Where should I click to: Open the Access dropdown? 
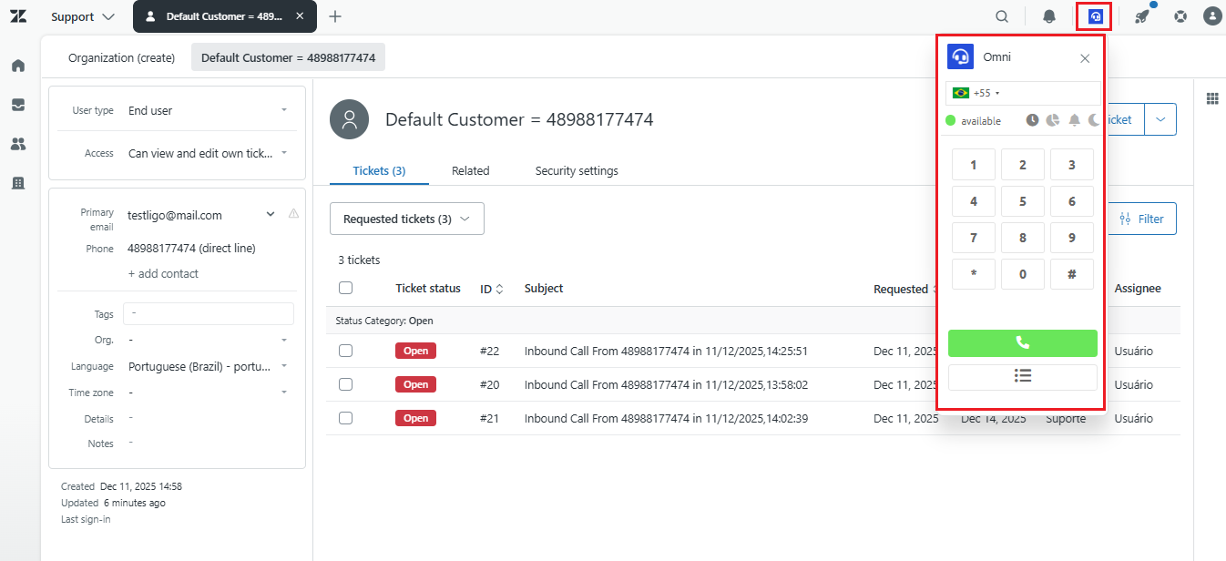tap(208, 153)
